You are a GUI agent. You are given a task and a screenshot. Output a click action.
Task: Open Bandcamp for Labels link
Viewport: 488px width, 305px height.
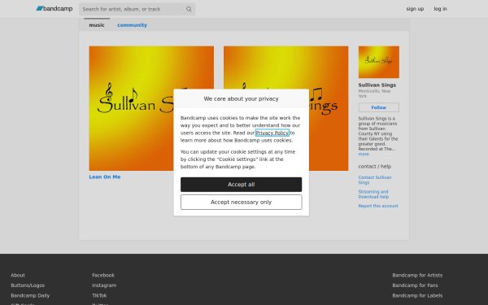(x=417, y=296)
